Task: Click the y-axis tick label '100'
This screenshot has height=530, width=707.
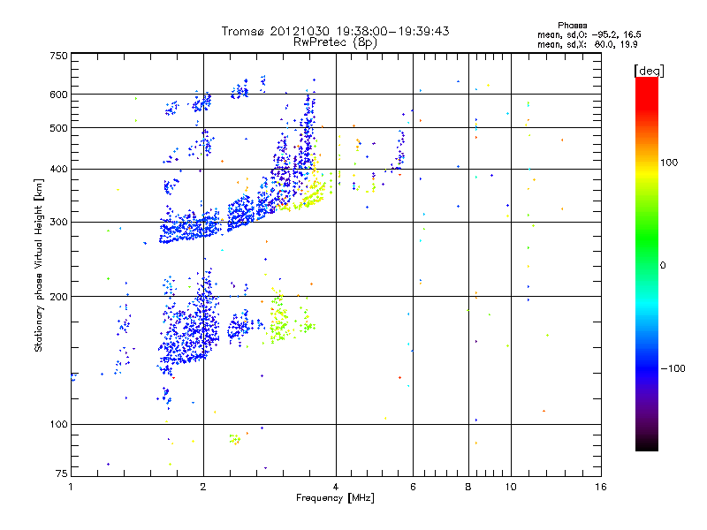Action: pyautogui.click(x=58, y=424)
